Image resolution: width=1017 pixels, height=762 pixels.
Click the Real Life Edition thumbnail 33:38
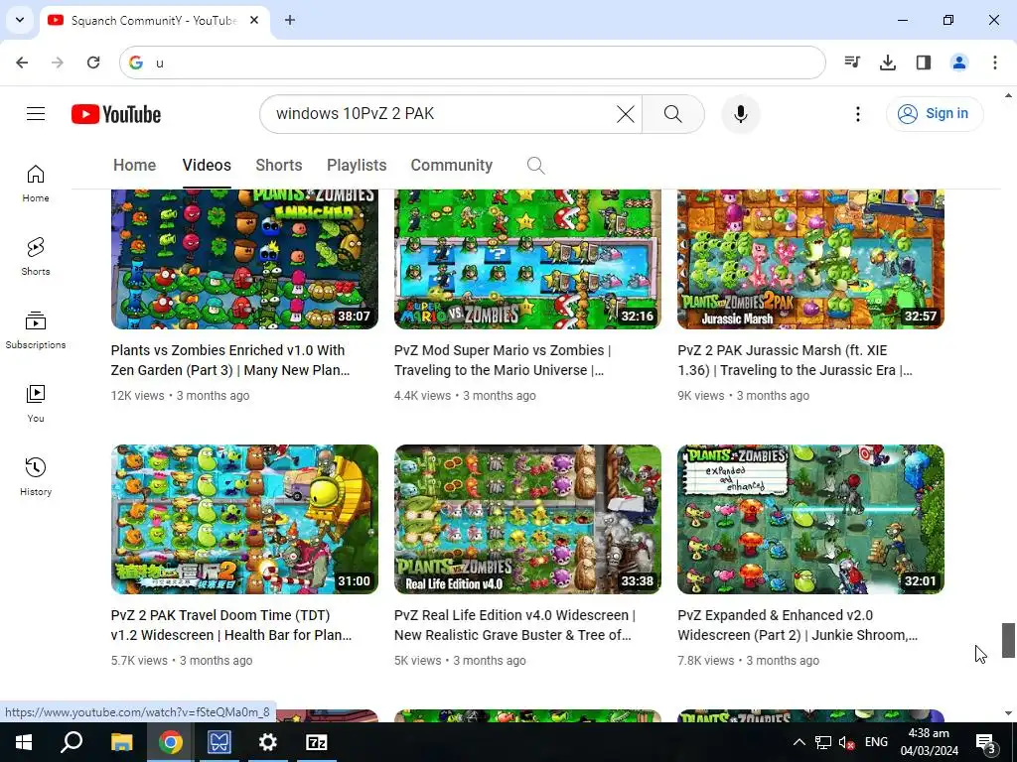528,519
